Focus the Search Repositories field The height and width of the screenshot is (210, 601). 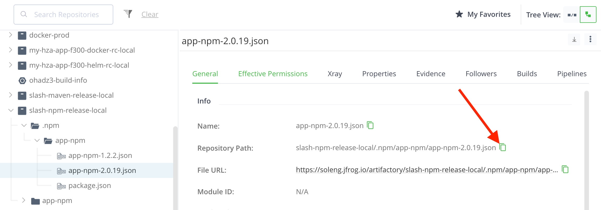coord(67,15)
